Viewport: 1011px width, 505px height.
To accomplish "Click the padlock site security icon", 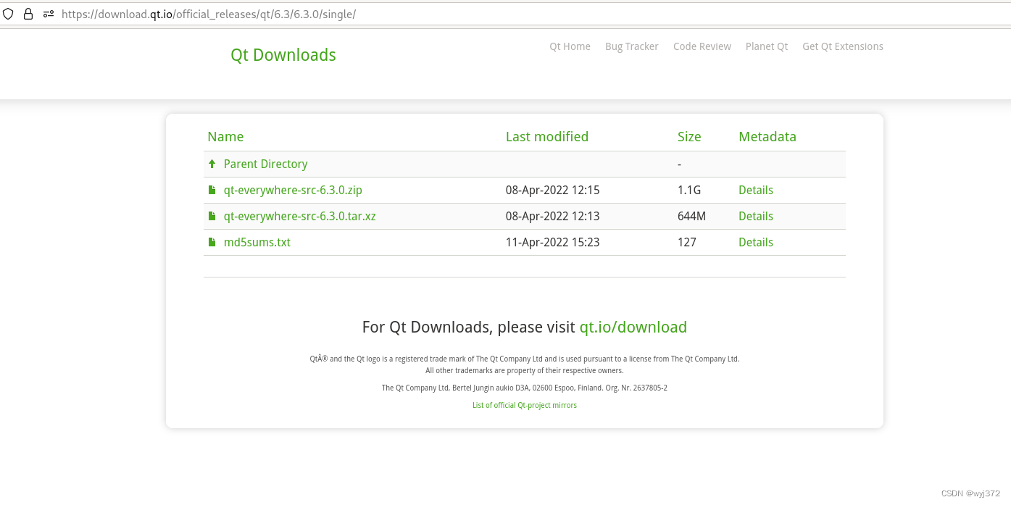I will 28,13.
